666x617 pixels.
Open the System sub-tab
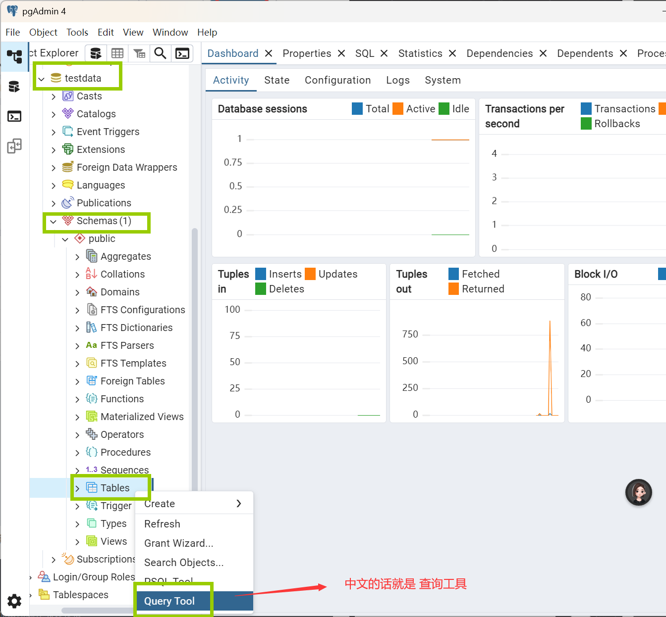pos(443,80)
